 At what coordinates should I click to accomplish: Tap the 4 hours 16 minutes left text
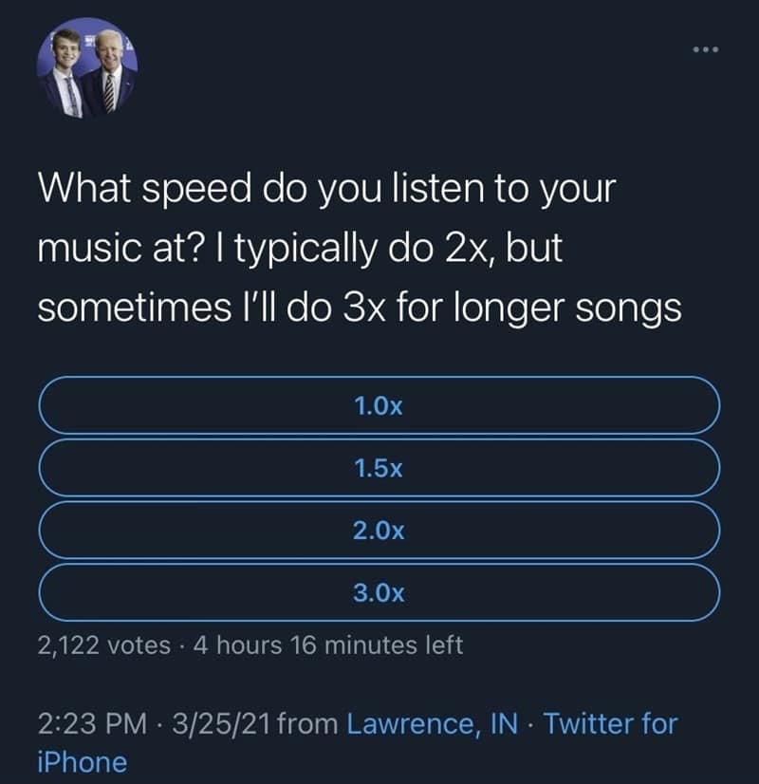click(x=327, y=646)
